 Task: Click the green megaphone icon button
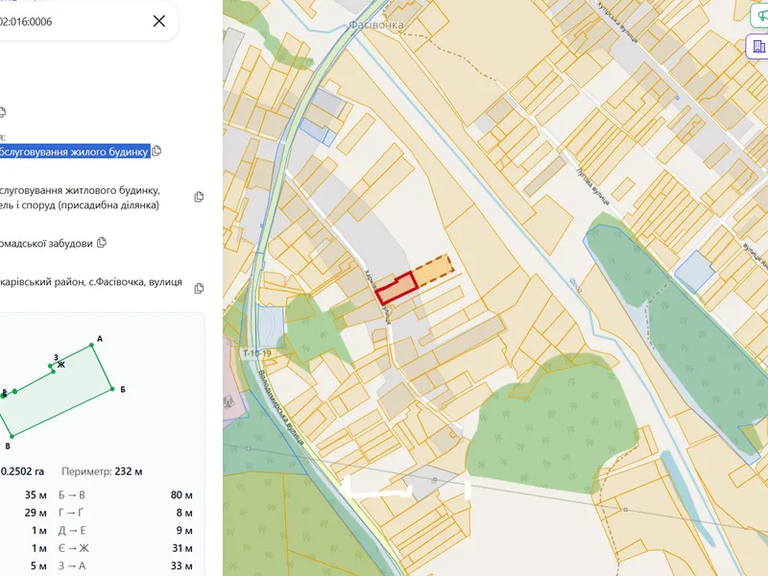pos(760,15)
